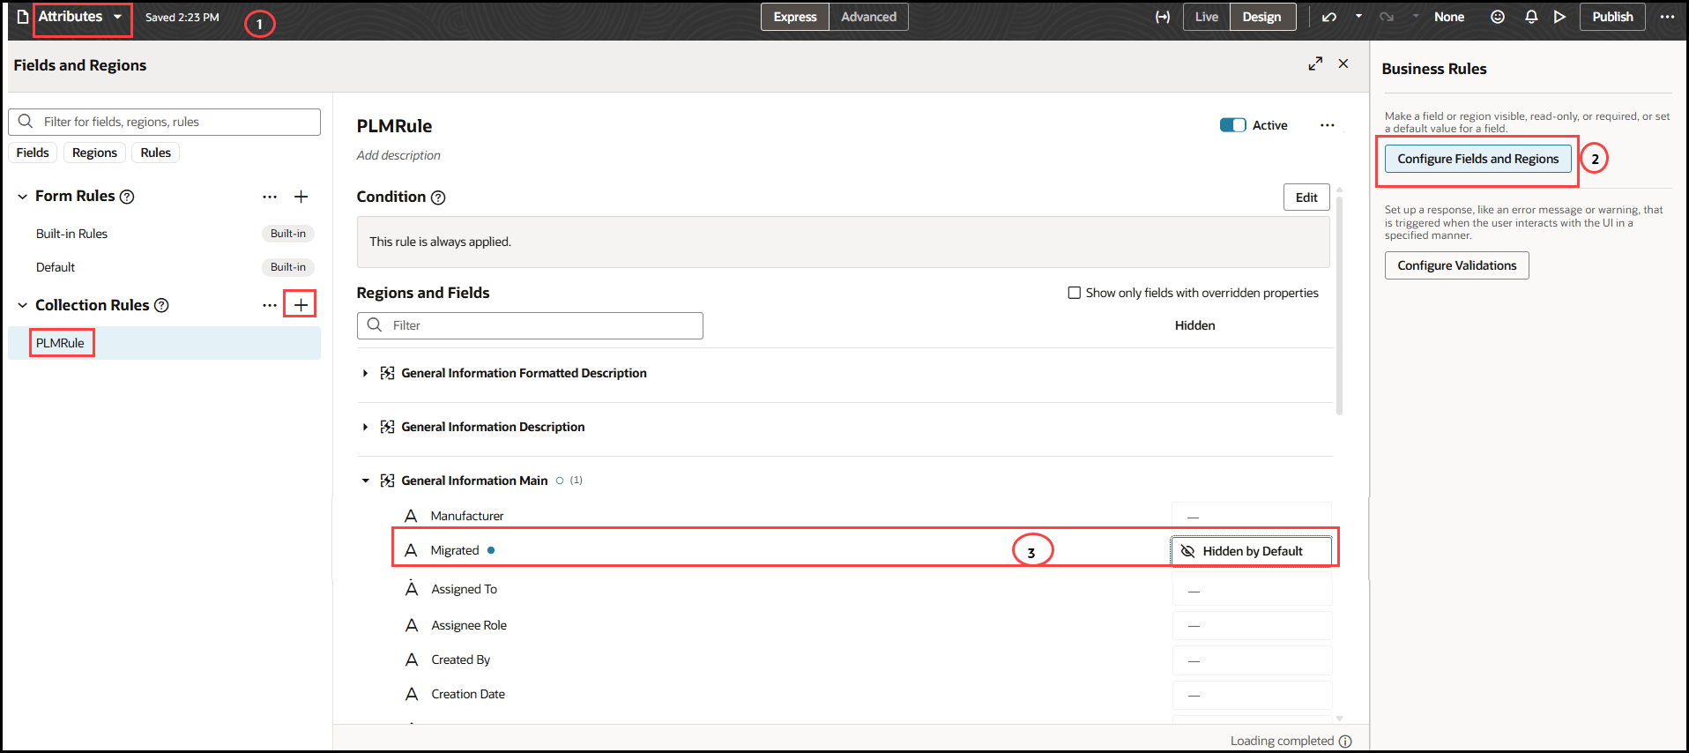
Task: Open Form Rules more options menu
Action: [270, 197]
